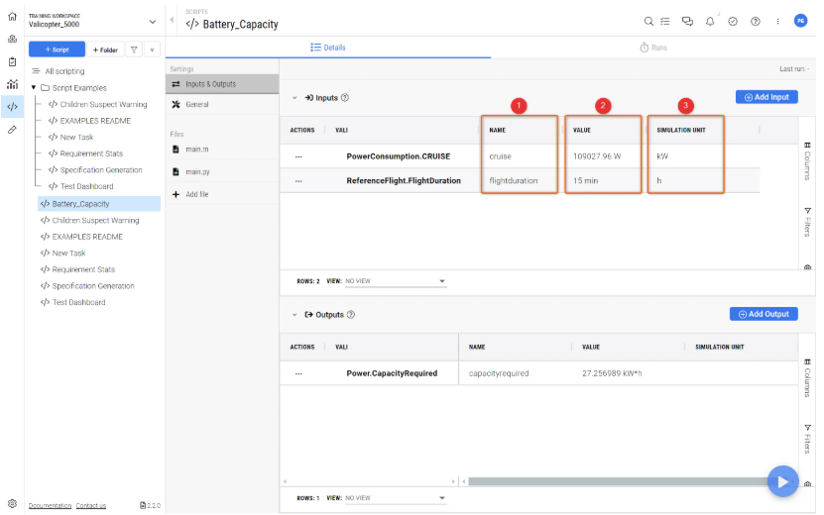824x515 pixels.
Task: Open the home icon in left sidebar
Action: 12,17
